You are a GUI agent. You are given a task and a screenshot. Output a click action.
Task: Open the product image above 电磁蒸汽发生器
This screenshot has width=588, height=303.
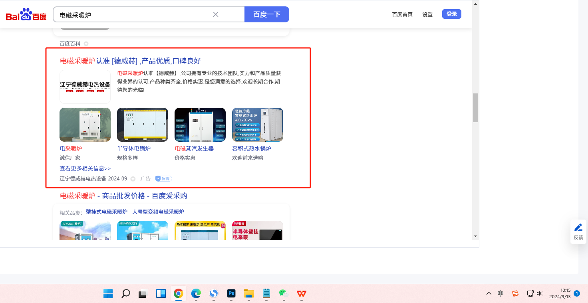(x=200, y=125)
